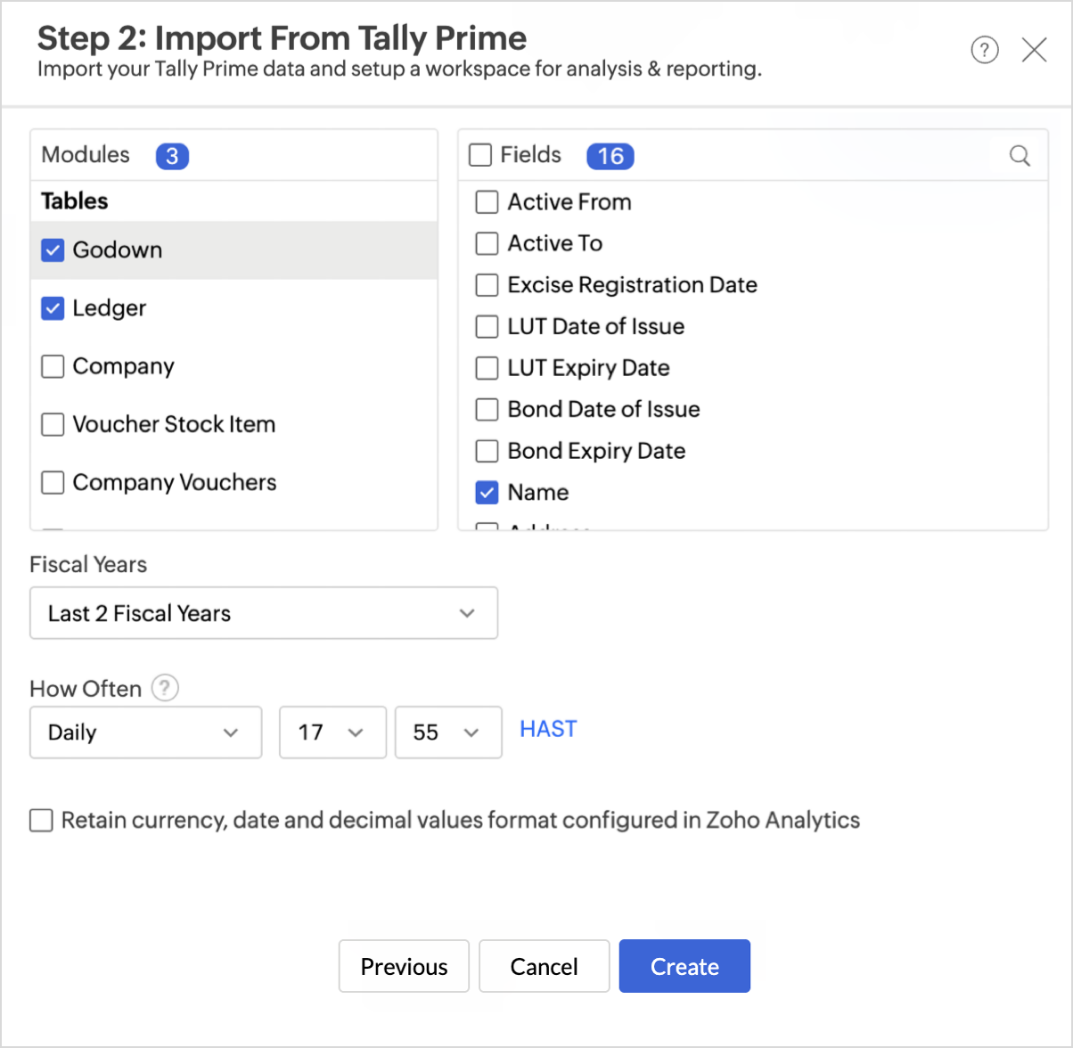Click the help question mark icon in header
The width and height of the screenshot is (1073, 1048).
tap(984, 50)
